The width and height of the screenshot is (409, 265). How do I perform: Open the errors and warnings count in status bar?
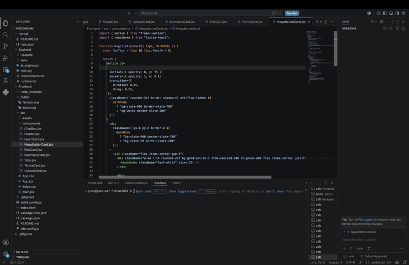[x=17, y=262]
